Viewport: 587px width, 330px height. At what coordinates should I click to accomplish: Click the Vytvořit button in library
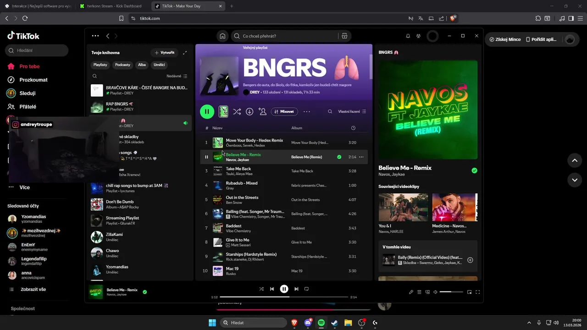tap(165, 53)
